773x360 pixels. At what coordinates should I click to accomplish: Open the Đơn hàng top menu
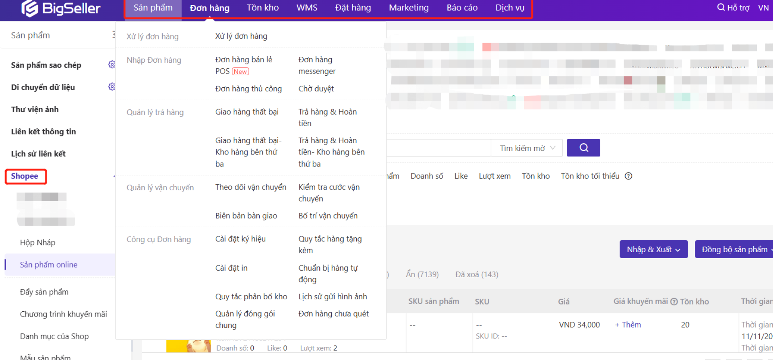[x=209, y=8]
